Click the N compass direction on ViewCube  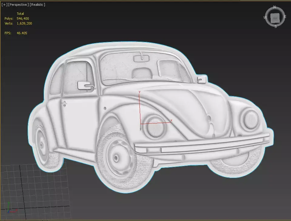[275, 7]
